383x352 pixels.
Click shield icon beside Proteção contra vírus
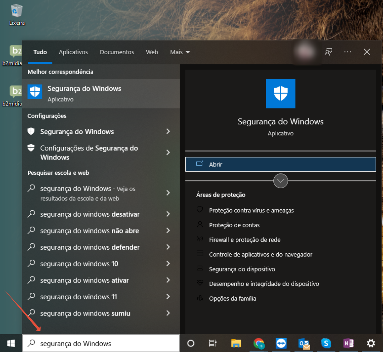point(200,209)
